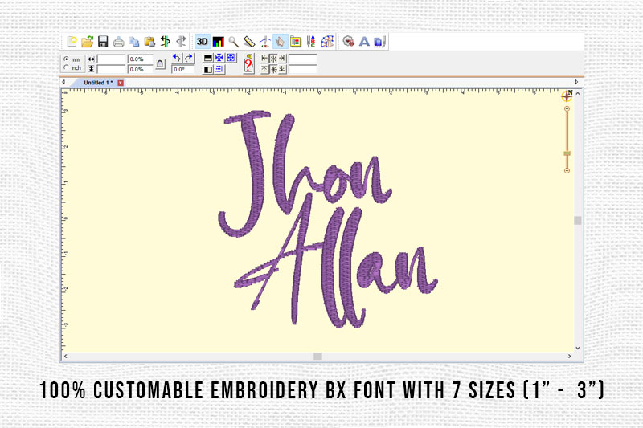Click the width 0.0% scale field
Viewport: 643px width, 428px height.
point(140,59)
